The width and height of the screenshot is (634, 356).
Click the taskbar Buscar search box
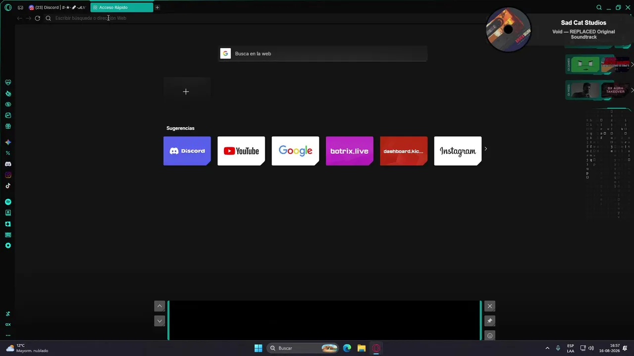(304, 348)
